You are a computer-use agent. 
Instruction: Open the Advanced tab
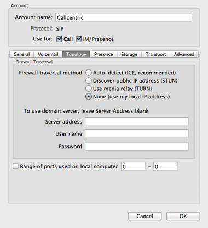pos(184,54)
